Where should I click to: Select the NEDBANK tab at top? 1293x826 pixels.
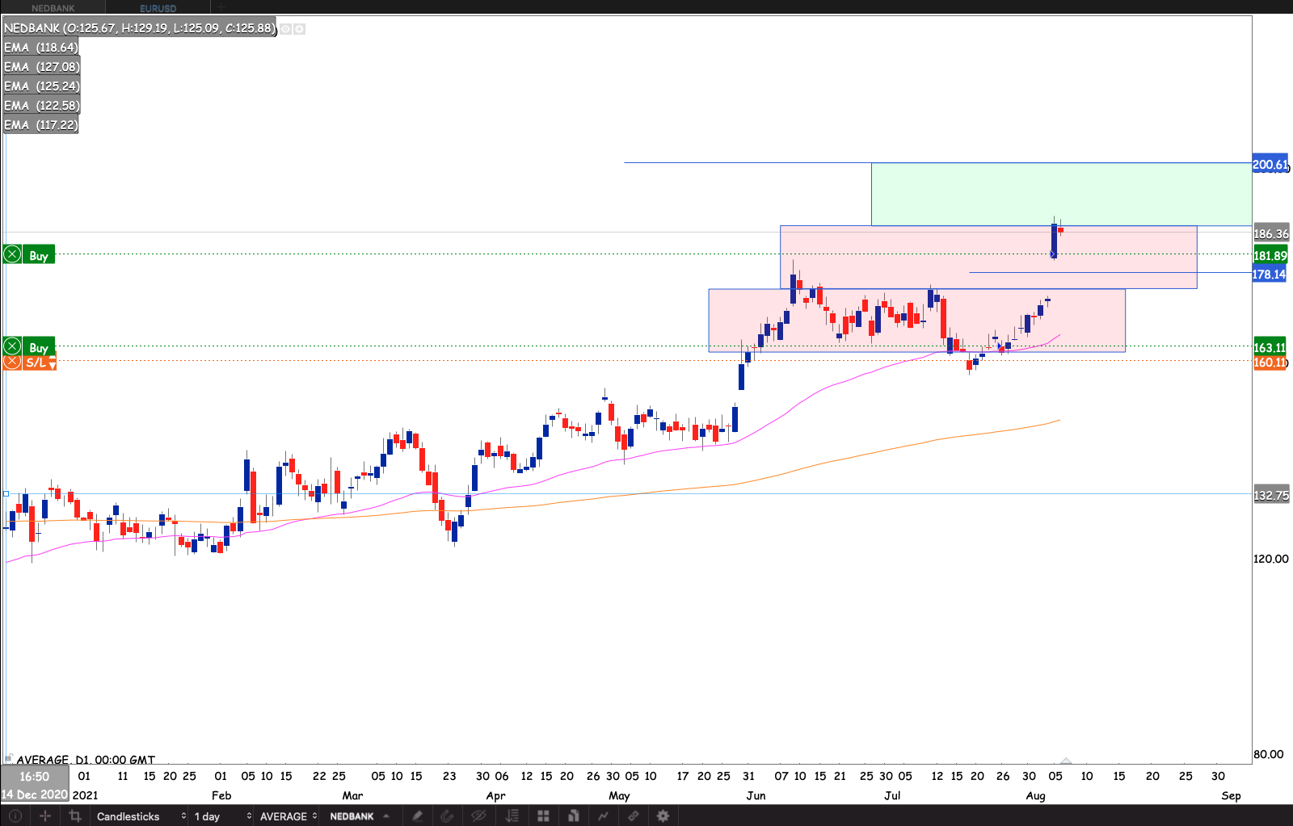pyautogui.click(x=53, y=8)
